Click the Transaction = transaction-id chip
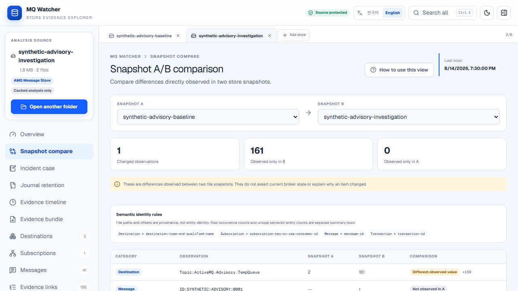 (397, 234)
